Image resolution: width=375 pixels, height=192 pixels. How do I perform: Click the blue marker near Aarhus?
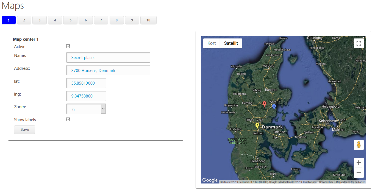pos(274,107)
